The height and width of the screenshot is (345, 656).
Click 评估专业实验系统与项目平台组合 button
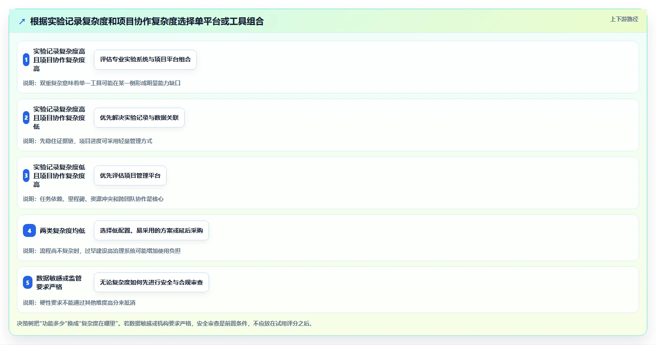pos(145,60)
